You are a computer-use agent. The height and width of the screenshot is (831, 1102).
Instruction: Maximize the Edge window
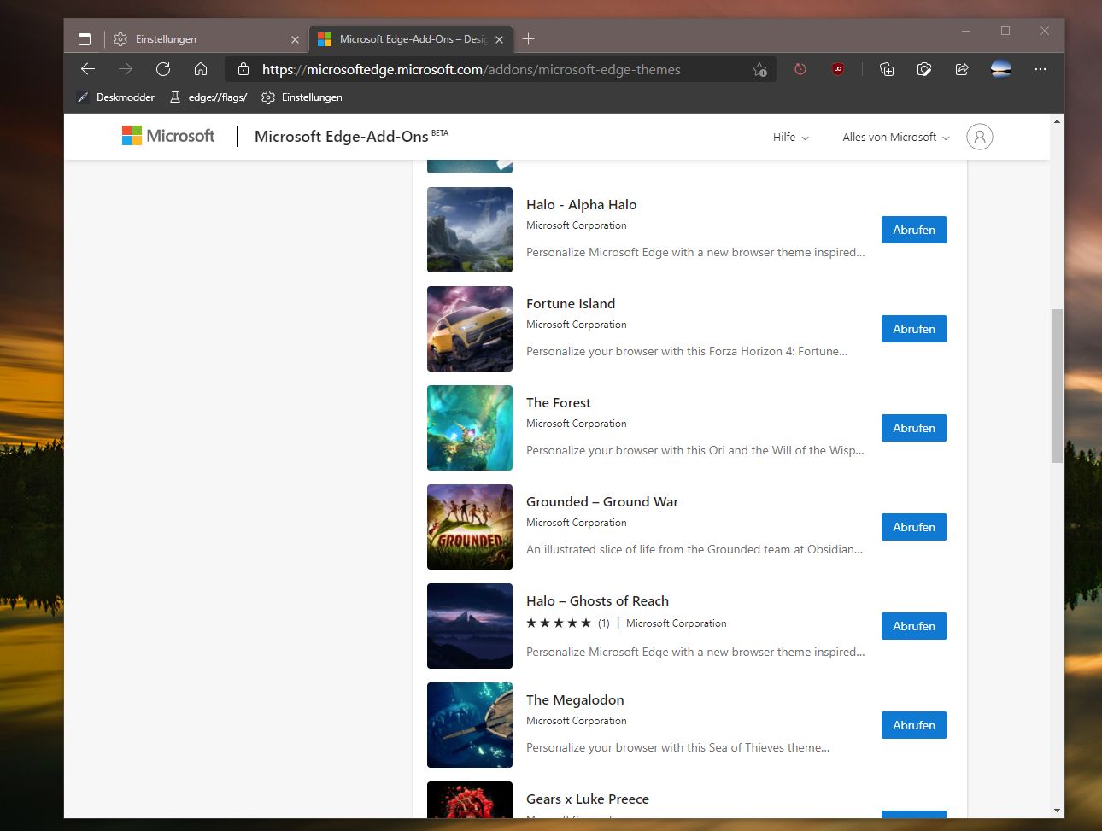click(1005, 31)
